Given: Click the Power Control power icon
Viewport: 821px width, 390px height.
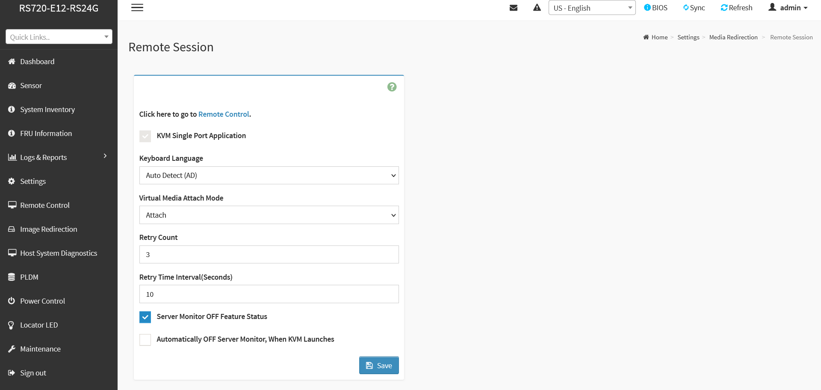Looking at the screenshot, I should pos(12,301).
